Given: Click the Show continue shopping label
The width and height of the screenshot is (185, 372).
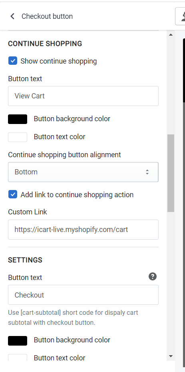Looking at the screenshot, I should [58, 61].
